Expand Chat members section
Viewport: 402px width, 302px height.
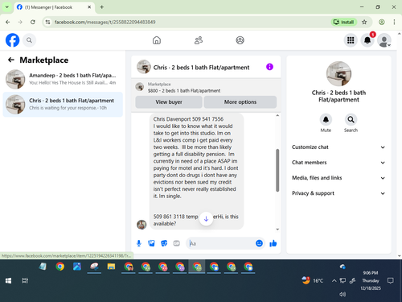tap(338, 163)
